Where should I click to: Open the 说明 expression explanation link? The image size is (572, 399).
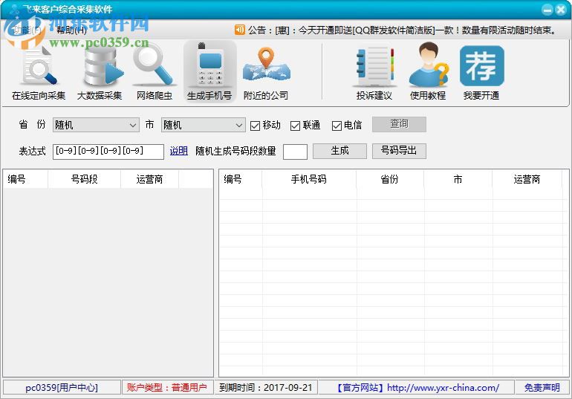179,151
